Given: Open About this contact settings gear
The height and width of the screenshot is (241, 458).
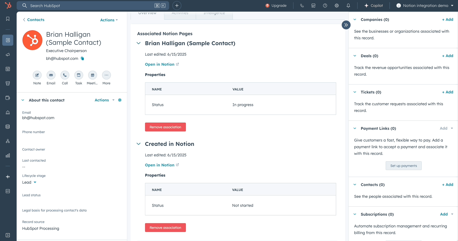Looking at the screenshot, I should coord(120,100).
